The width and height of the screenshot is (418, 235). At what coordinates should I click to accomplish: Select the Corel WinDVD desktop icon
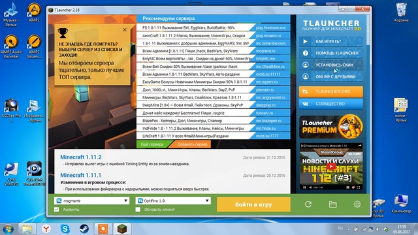[x=11, y=174]
